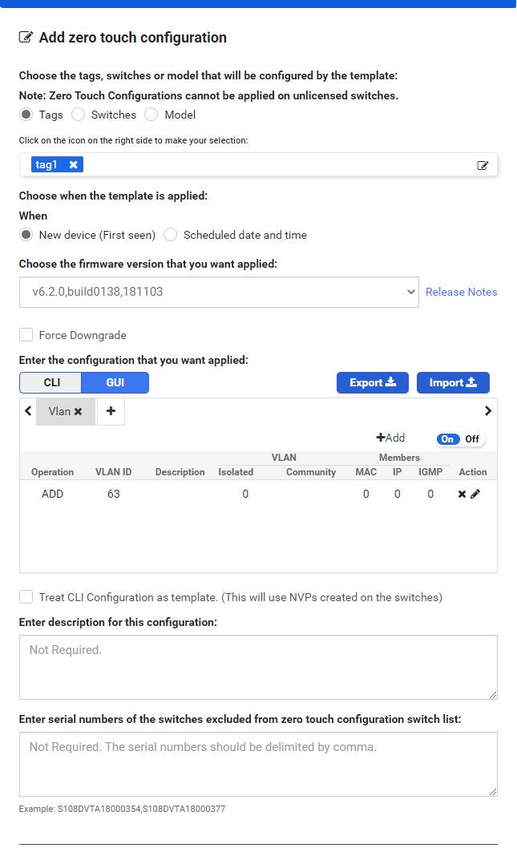This screenshot has height=848, width=517.
Task: Click the Export button
Action: (x=373, y=382)
